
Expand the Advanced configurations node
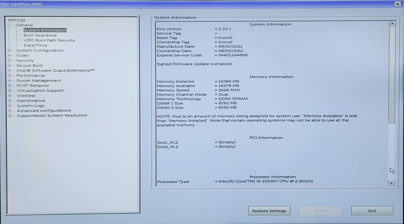coord(9,110)
